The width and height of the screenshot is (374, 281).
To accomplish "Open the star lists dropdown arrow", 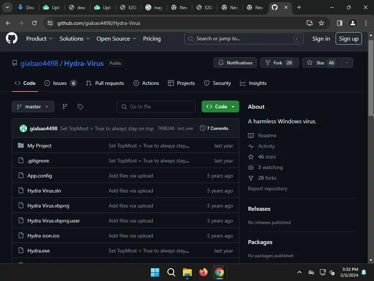I will coord(347,63).
